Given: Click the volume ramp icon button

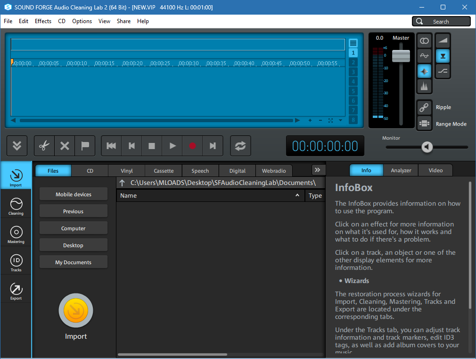Looking at the screenshot, I should 443,41.
